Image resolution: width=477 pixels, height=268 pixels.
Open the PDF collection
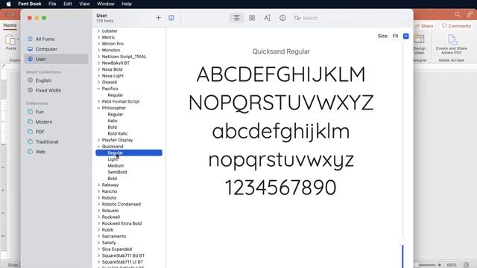coord(57,132)
